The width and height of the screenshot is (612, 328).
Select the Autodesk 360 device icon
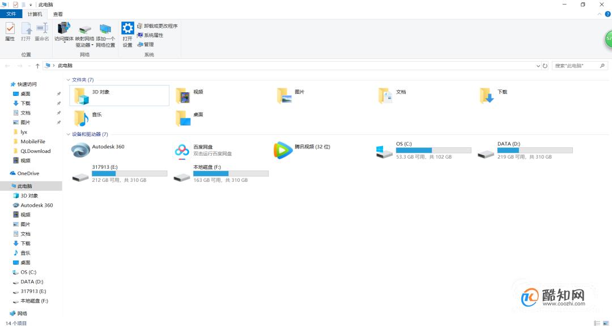click(x=80, y=150)
